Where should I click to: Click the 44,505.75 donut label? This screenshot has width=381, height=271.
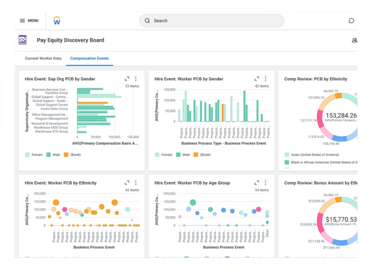[x=331, y=91]
